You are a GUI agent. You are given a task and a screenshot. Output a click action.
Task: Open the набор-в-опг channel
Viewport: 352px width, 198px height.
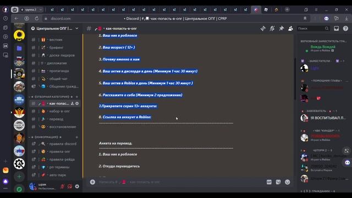click(55, 111)
